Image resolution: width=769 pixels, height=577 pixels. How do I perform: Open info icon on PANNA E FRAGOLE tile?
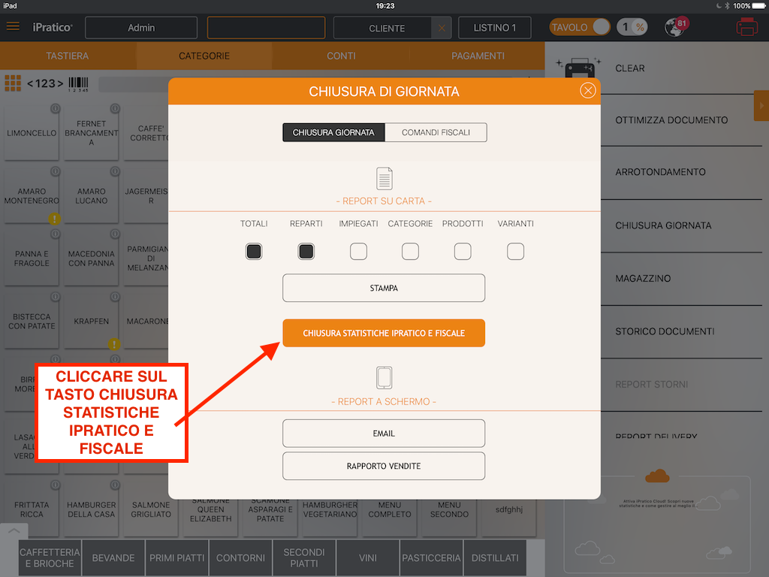point(56,234)
